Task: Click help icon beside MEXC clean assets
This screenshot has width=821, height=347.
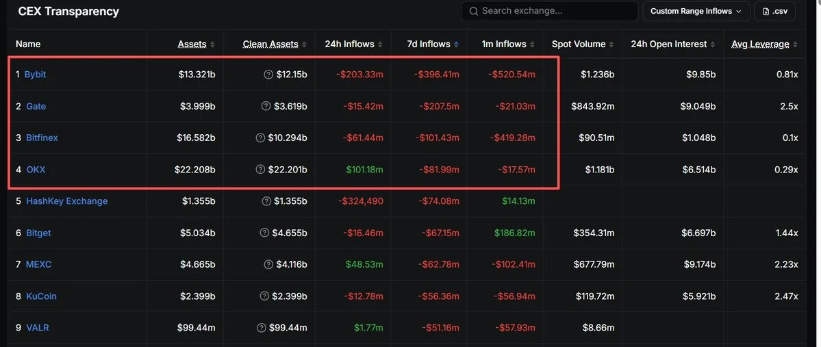Action: (268, 264)
